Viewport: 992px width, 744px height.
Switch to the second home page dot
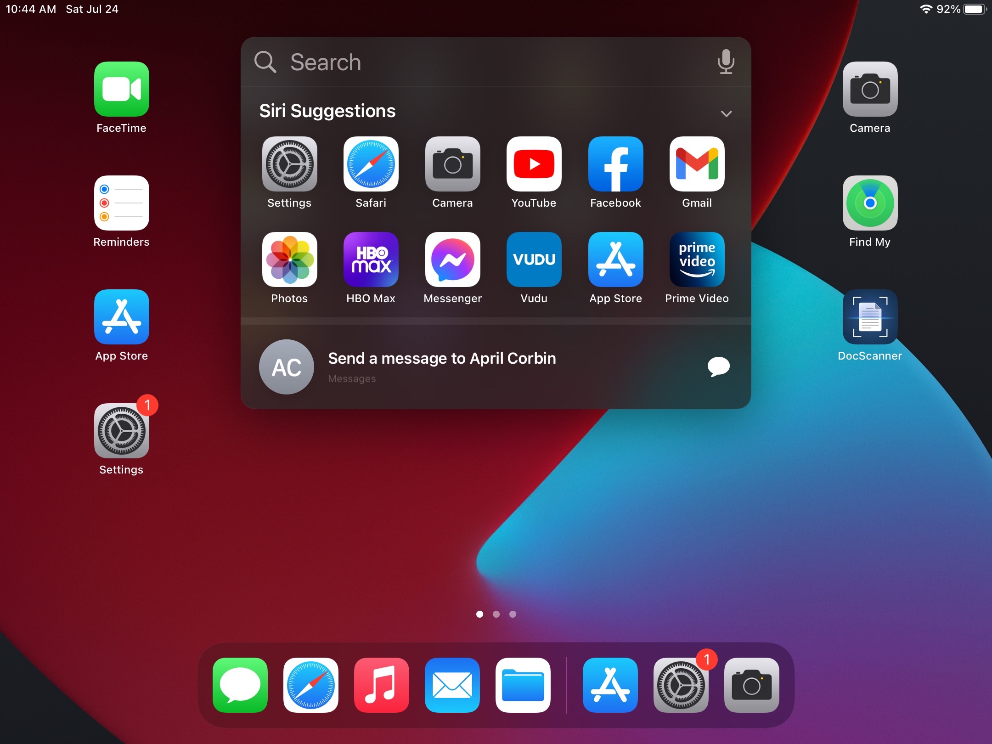point(496,614)
